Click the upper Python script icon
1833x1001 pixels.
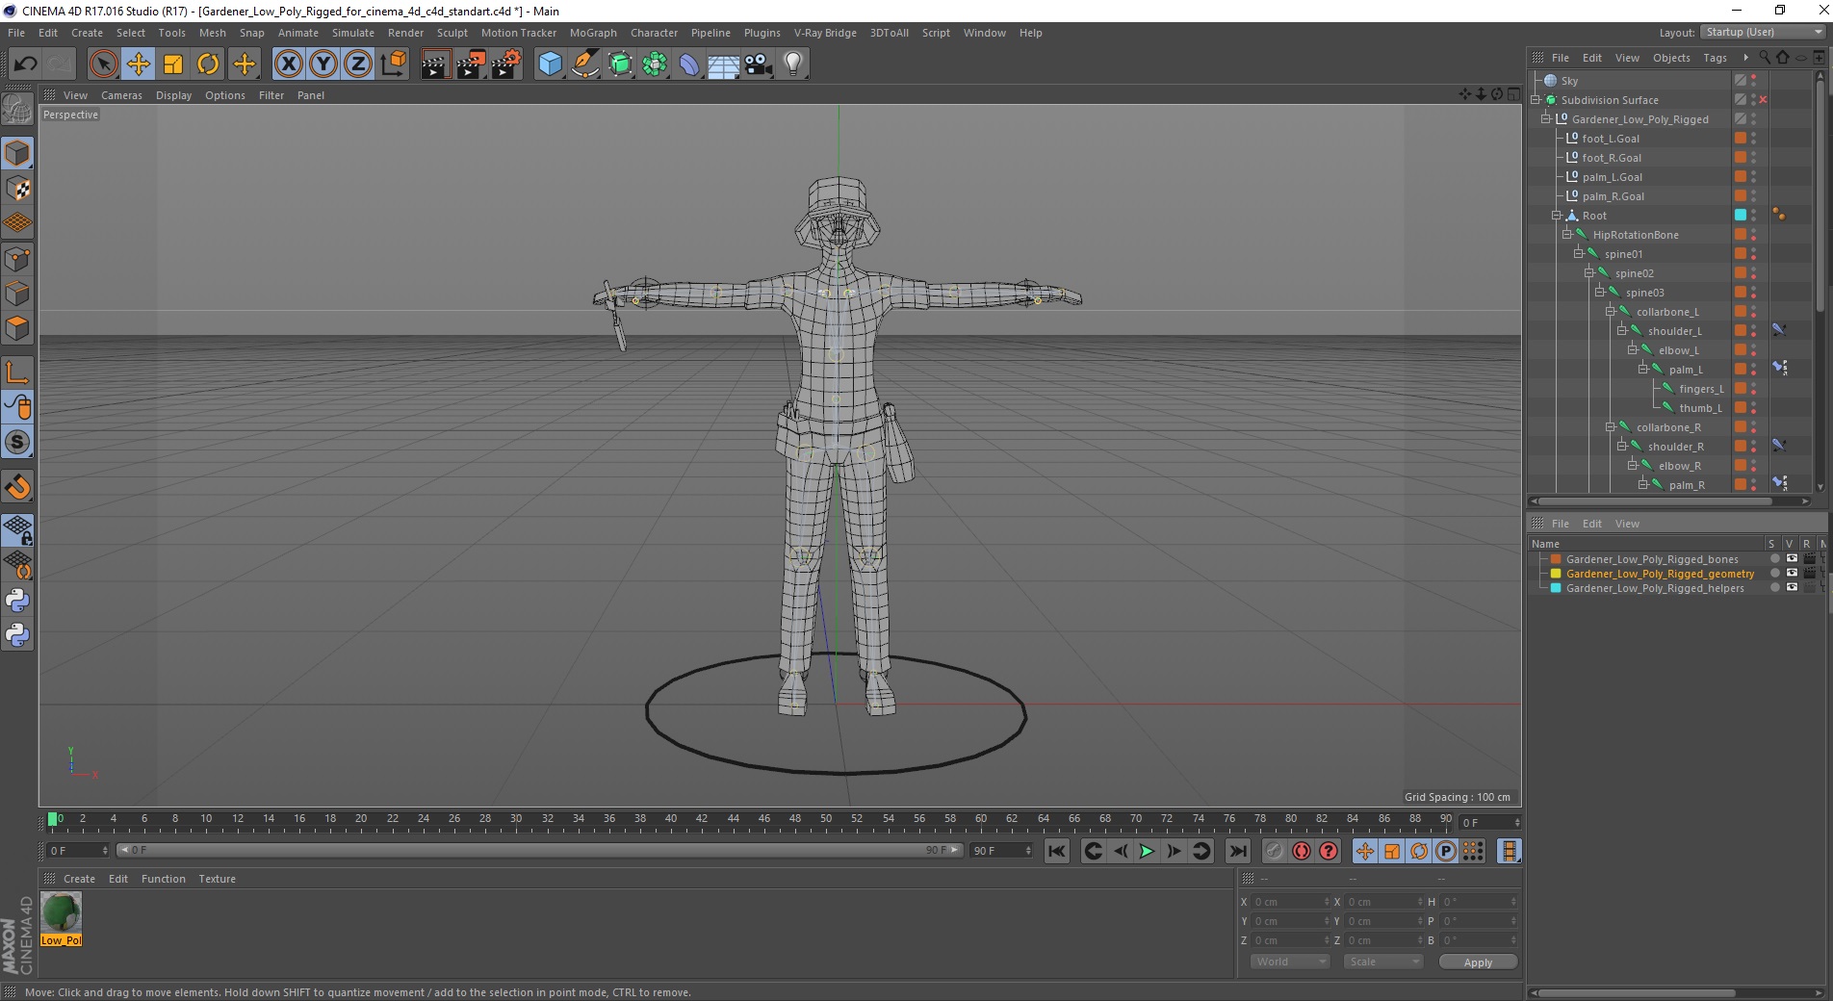[x=17, y=601]
